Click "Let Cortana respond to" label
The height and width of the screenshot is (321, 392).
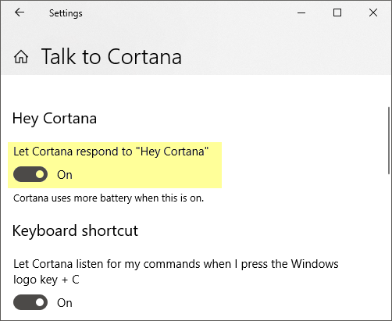(x=111, y=152)
